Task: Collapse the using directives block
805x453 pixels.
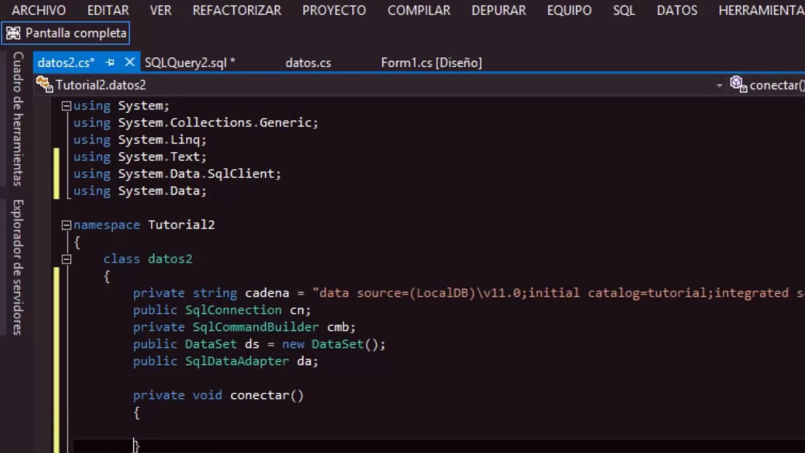Action: click(66, 106)
